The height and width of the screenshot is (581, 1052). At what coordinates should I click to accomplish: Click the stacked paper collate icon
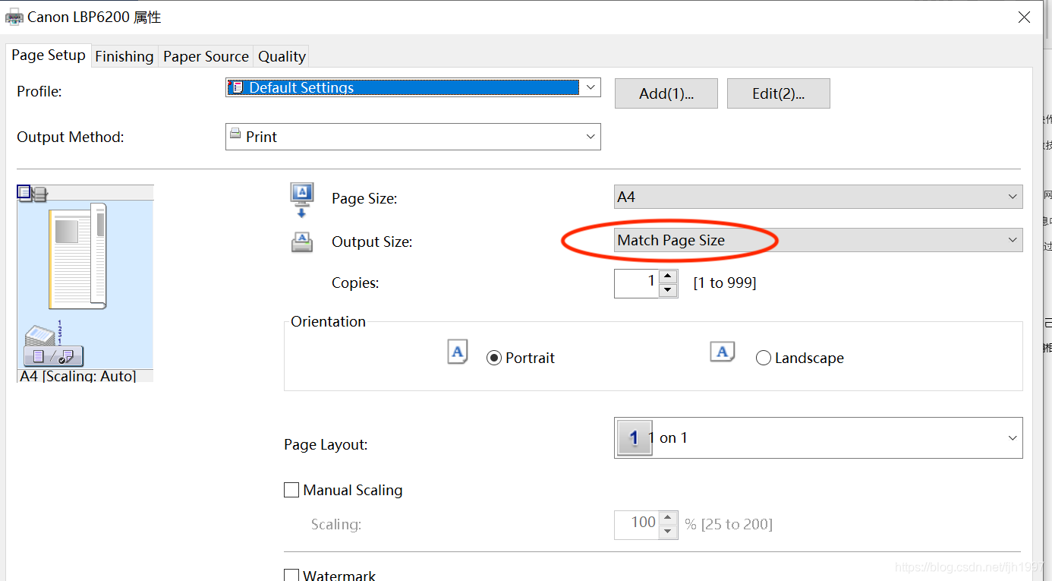pyautogui.click(x=42, y=334)
